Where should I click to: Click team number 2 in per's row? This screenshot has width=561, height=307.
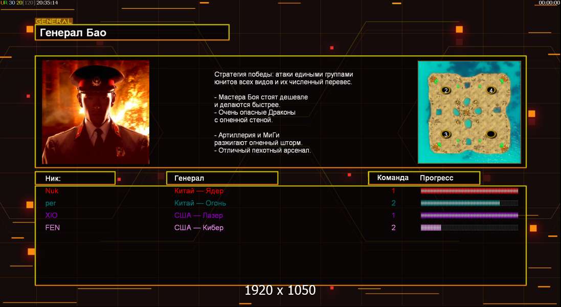pyautogui.click(x=394, y=203)
